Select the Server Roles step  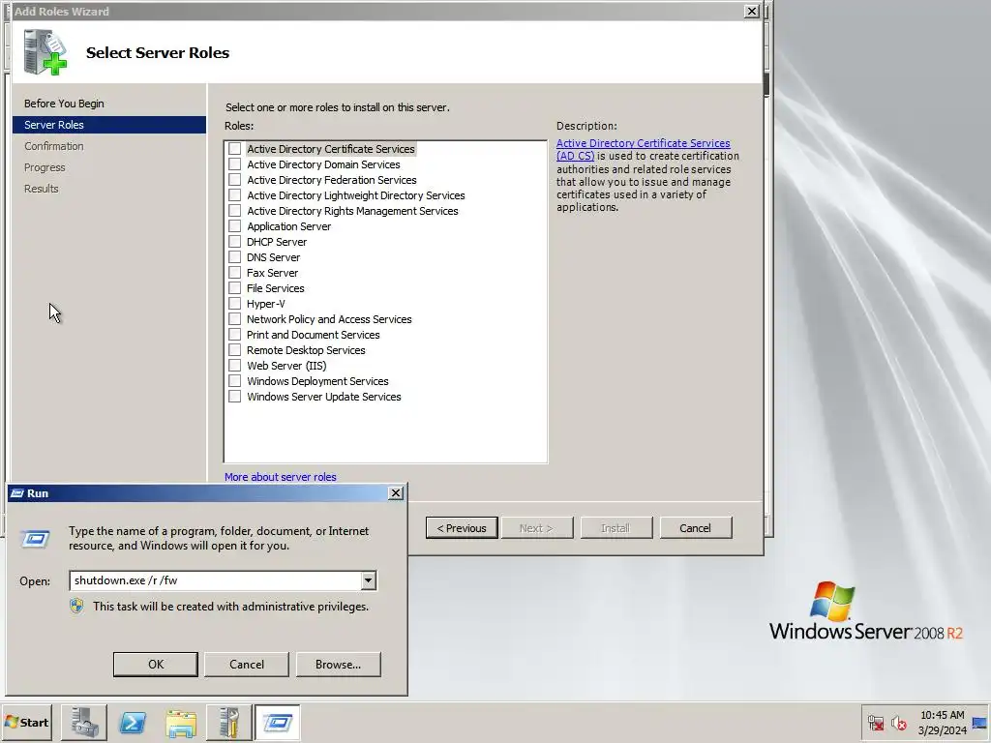tap(109, 125)
